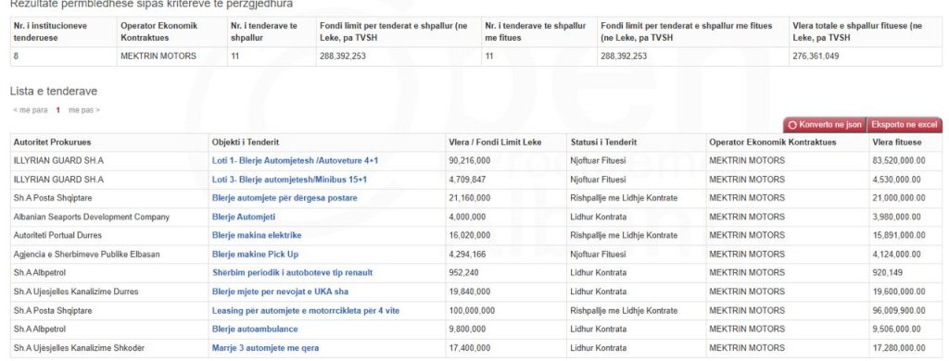
Task: Click the Konverto ne json button
Action: point(825,125)
